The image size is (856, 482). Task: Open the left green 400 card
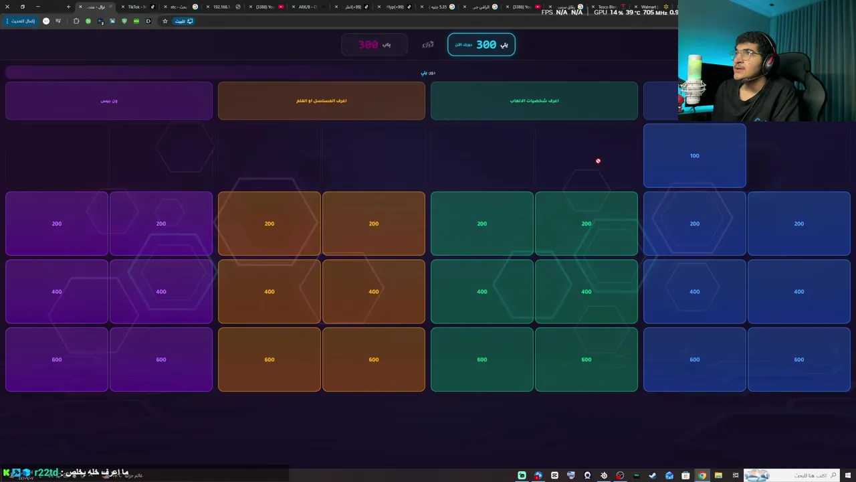click(482, 291)
